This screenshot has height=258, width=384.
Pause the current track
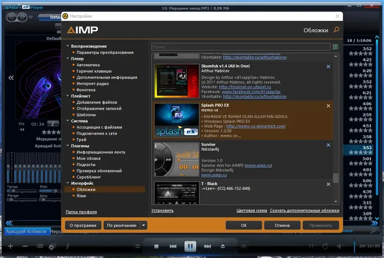click(x=190, y=246)
